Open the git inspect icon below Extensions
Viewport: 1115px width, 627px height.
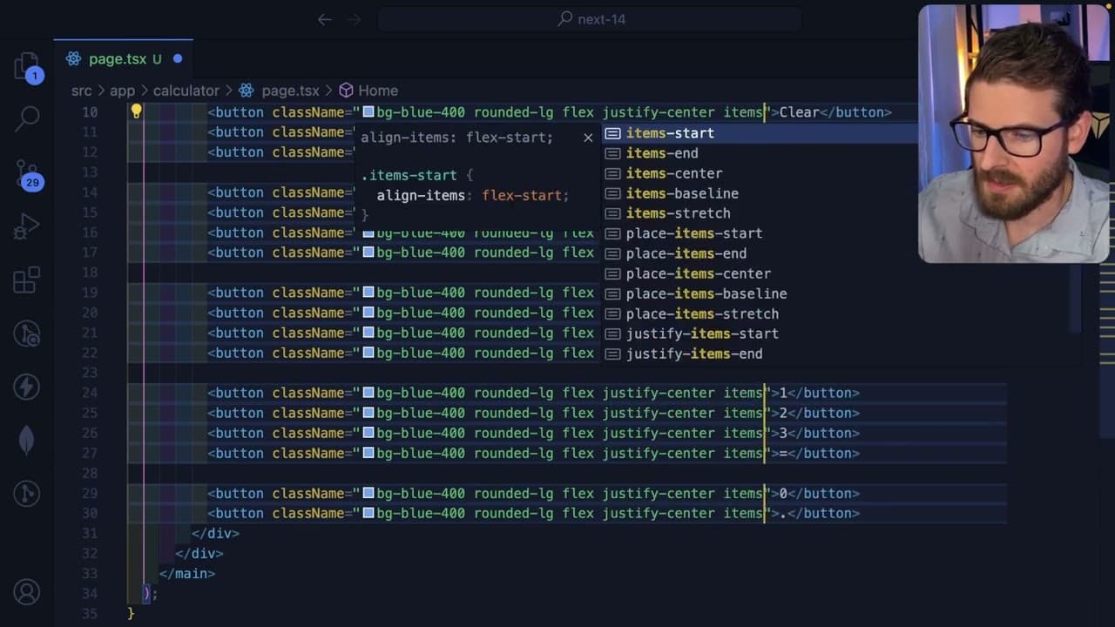(x=27, y=334)
